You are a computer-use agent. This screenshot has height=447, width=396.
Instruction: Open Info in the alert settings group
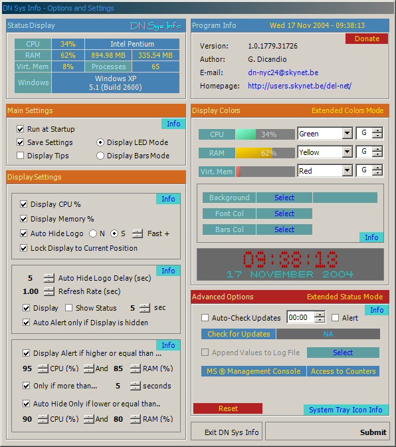[168, 345]
